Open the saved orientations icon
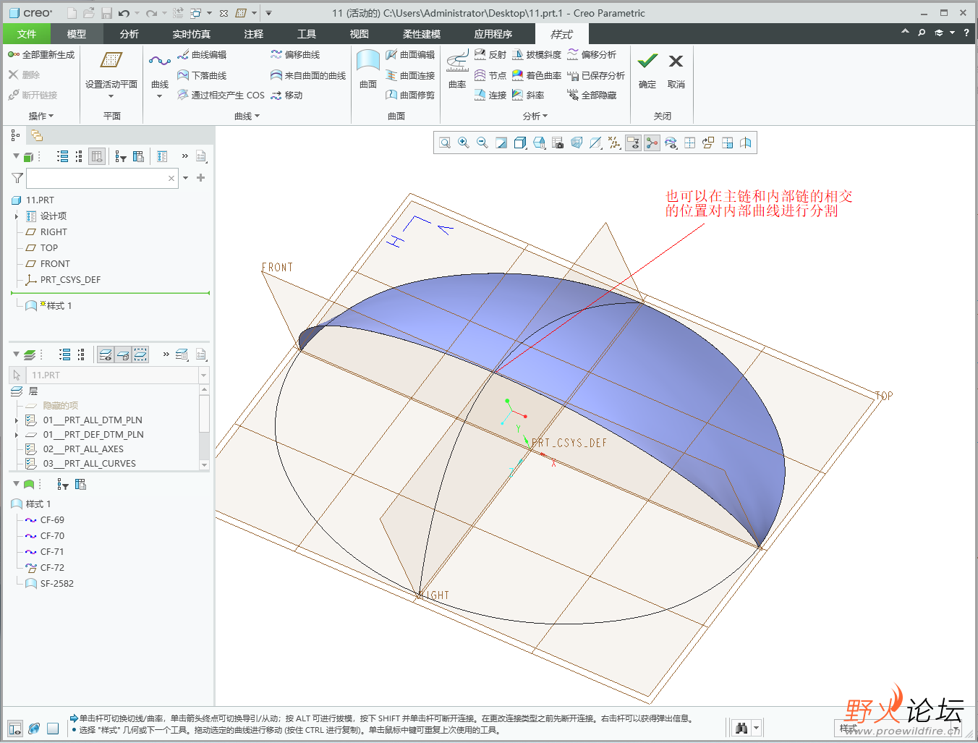The width and height of the screenshot is (978, 743). [539, 143]
